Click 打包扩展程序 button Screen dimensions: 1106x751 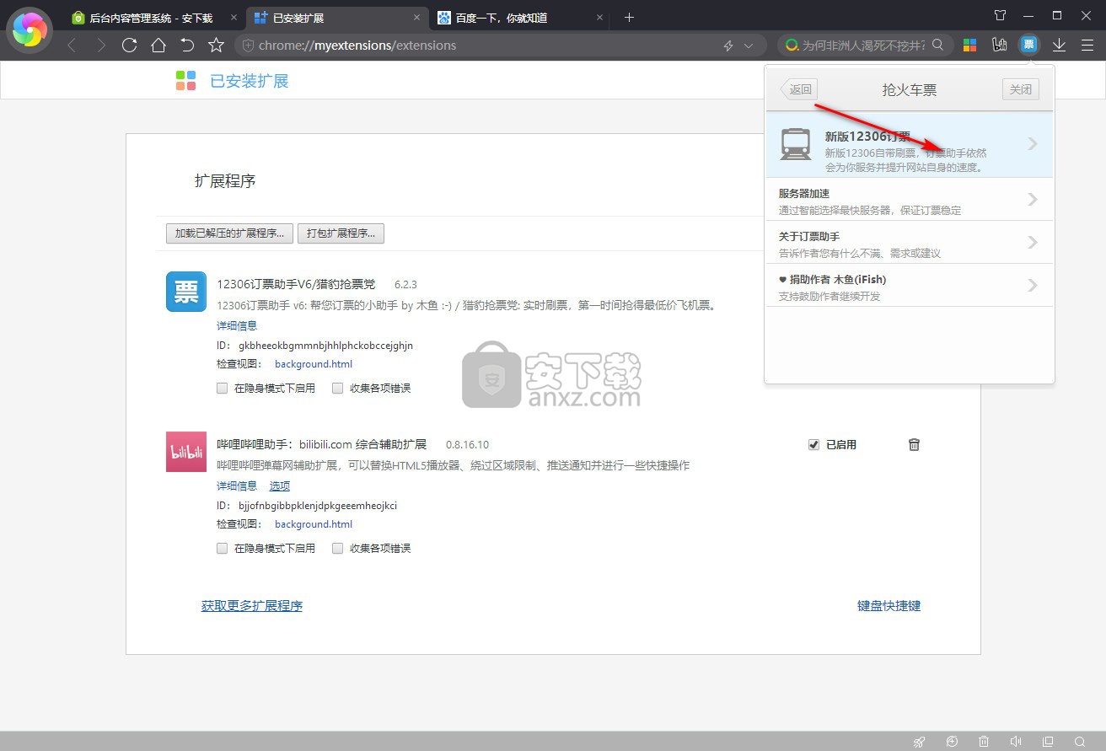(341, 233)
